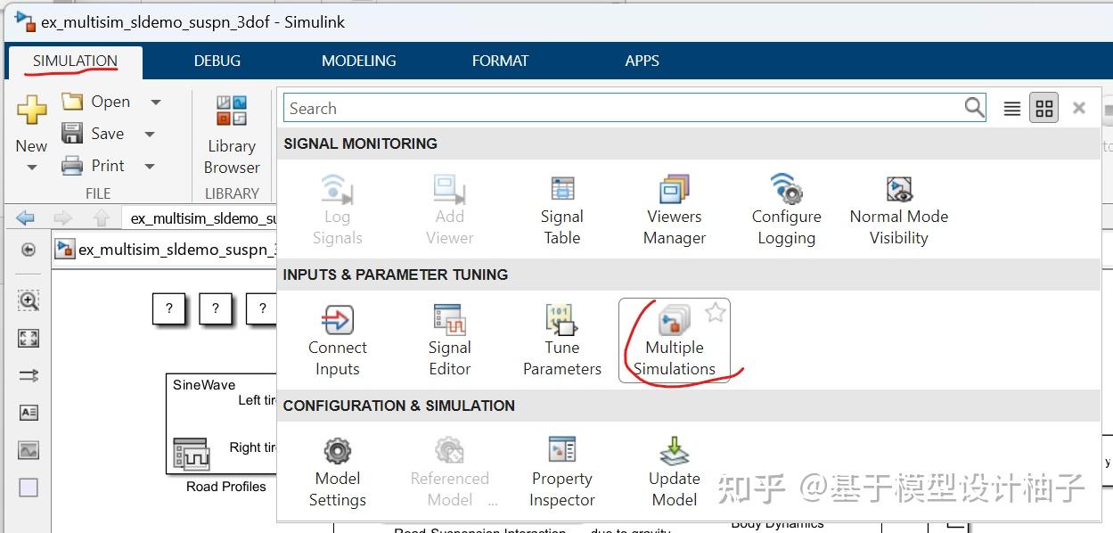Switch to the DEBUG ribbon tab
Screen dimensions: 1113x533
(x=217, y=61)
